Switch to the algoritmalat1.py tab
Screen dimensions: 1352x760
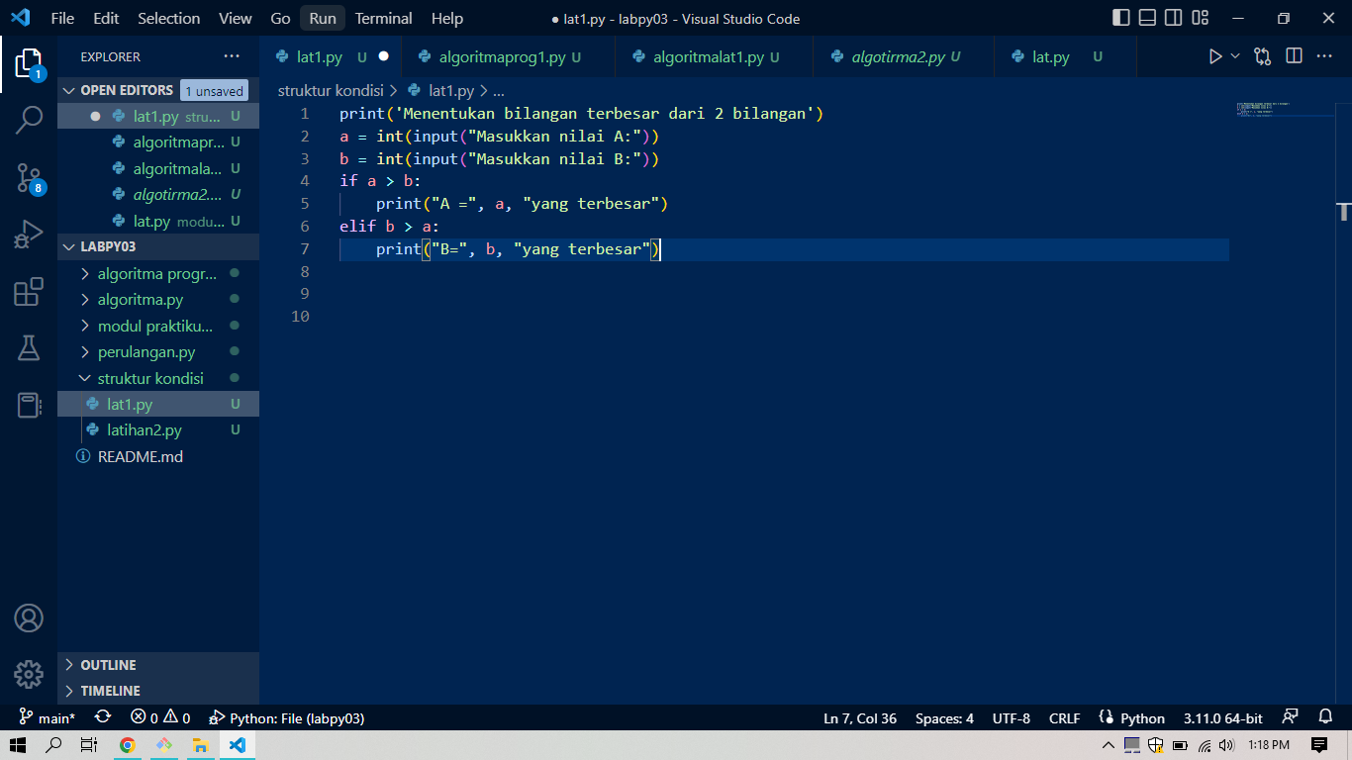click(x=709, y=56)
